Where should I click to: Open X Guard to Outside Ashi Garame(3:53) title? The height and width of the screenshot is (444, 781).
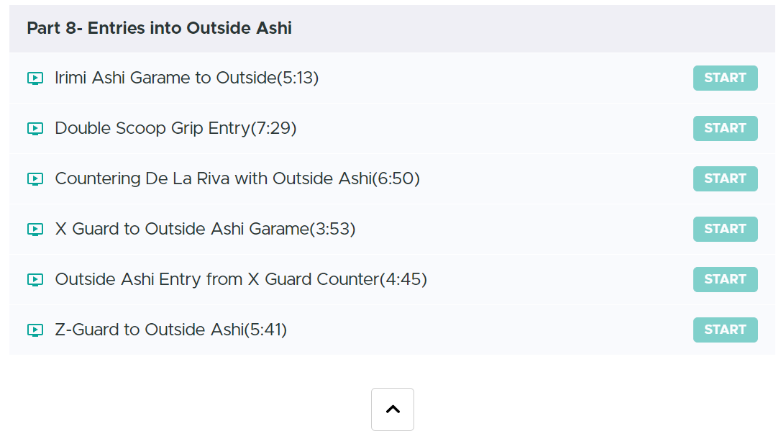click(x=205, y=229)
